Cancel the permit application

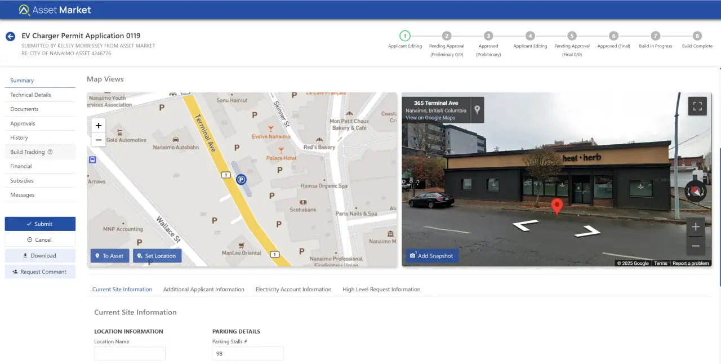point(40,239)
